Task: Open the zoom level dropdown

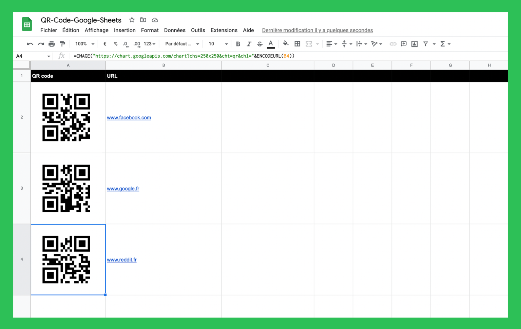Action: coord(83,44)
